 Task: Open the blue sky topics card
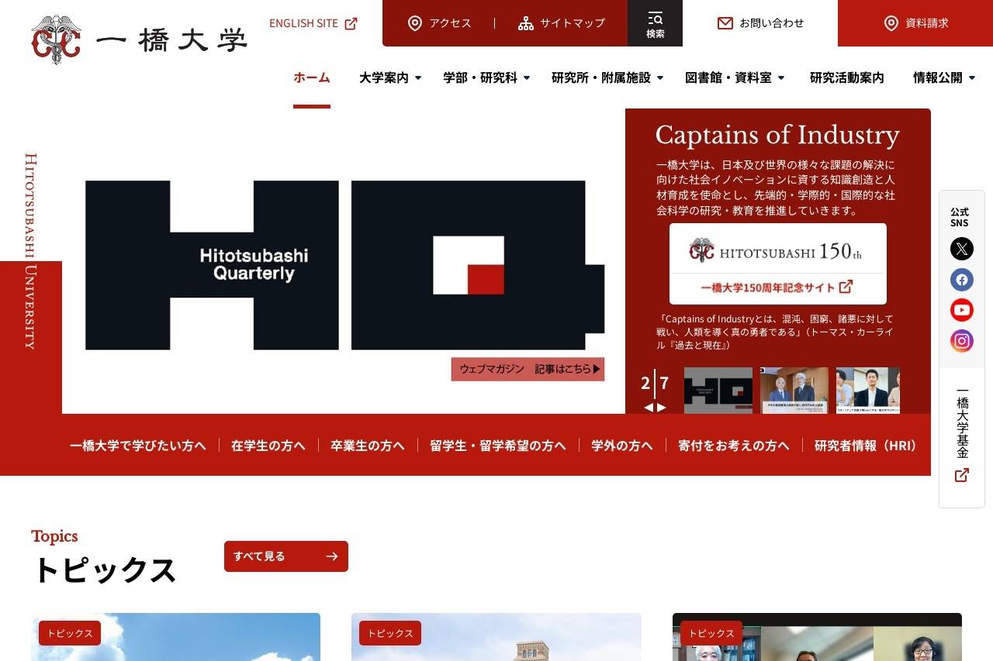(175, 637)
